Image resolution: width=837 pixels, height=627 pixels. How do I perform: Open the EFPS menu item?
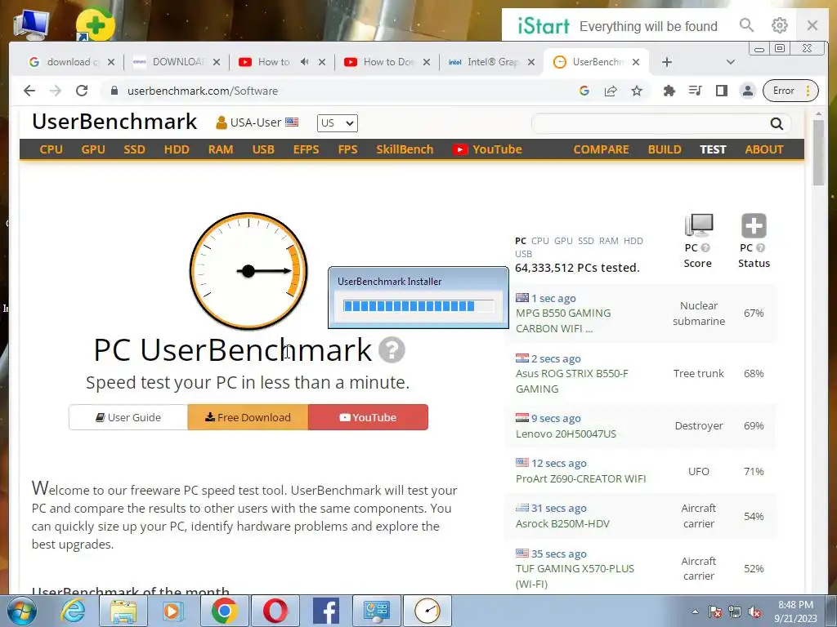306,149
